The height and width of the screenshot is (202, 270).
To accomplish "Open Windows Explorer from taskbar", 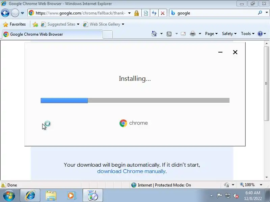I will (x=51, y=196).
